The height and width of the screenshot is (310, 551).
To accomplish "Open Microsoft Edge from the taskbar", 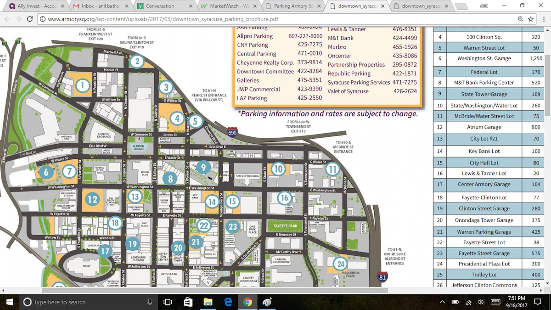I will 228,302.
